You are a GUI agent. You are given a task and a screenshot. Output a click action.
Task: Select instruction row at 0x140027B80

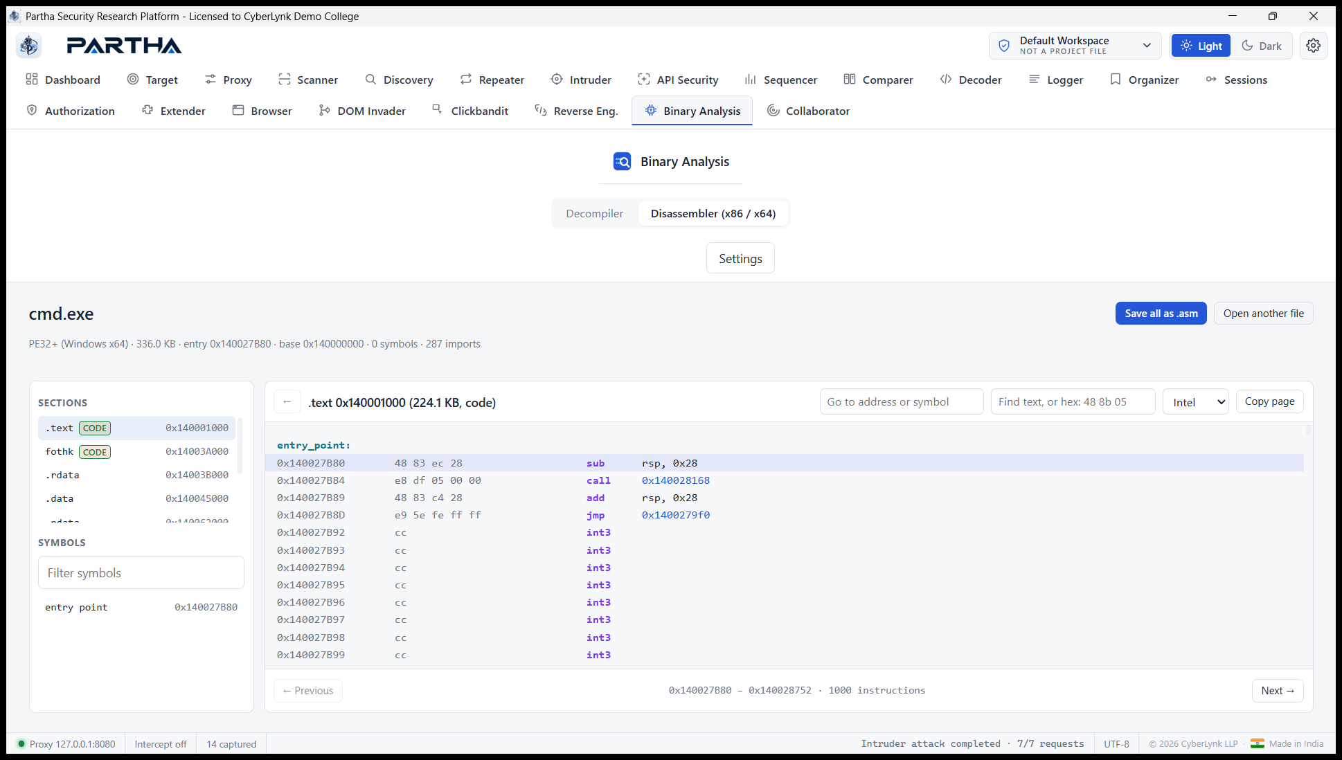[x=784, y=463]
